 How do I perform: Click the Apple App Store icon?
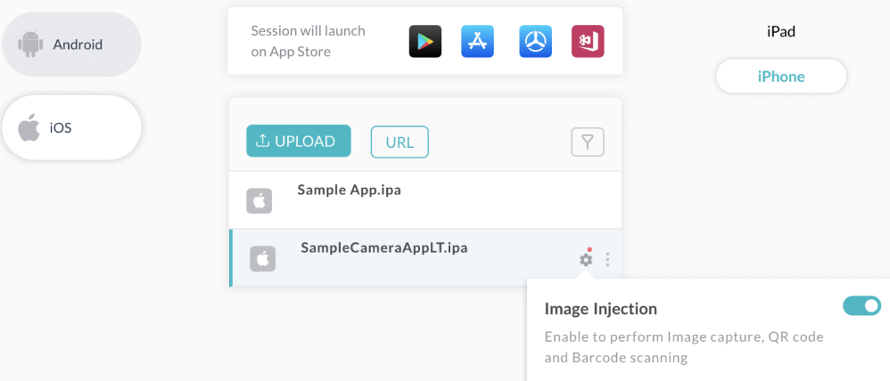point(477,41)
